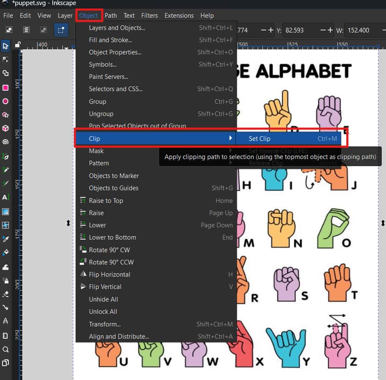
Task: Select the Gradient tool
Action: [5, 212]
